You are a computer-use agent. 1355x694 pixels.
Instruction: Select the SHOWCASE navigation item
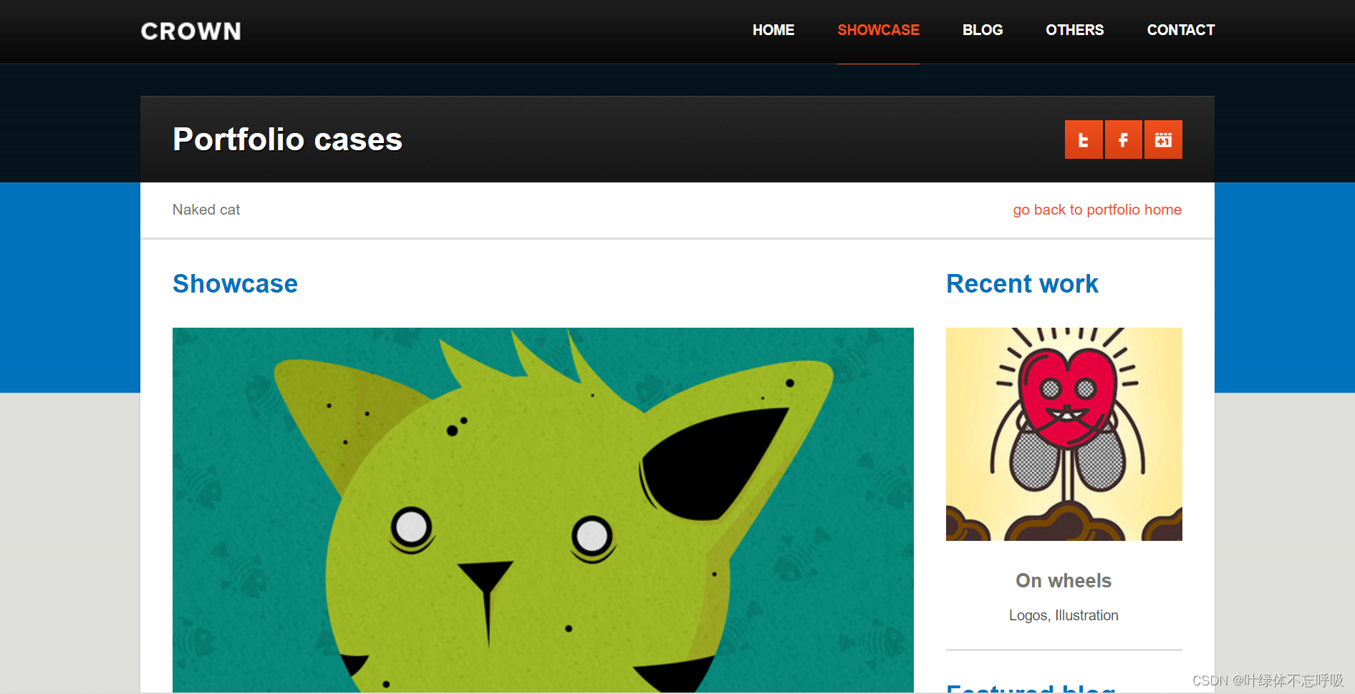pyautogui.click(x=879, y=30)
